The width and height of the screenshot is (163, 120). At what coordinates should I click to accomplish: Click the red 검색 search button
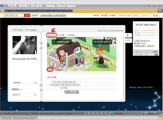27,15
